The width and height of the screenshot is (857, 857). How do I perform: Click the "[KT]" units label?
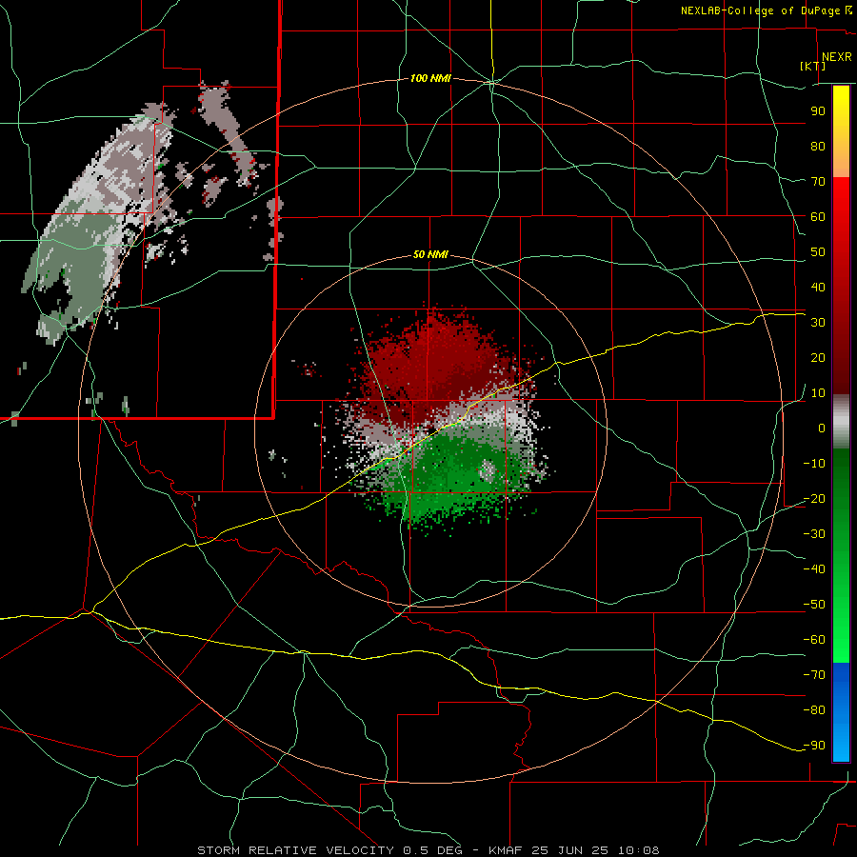pos(813,66)
